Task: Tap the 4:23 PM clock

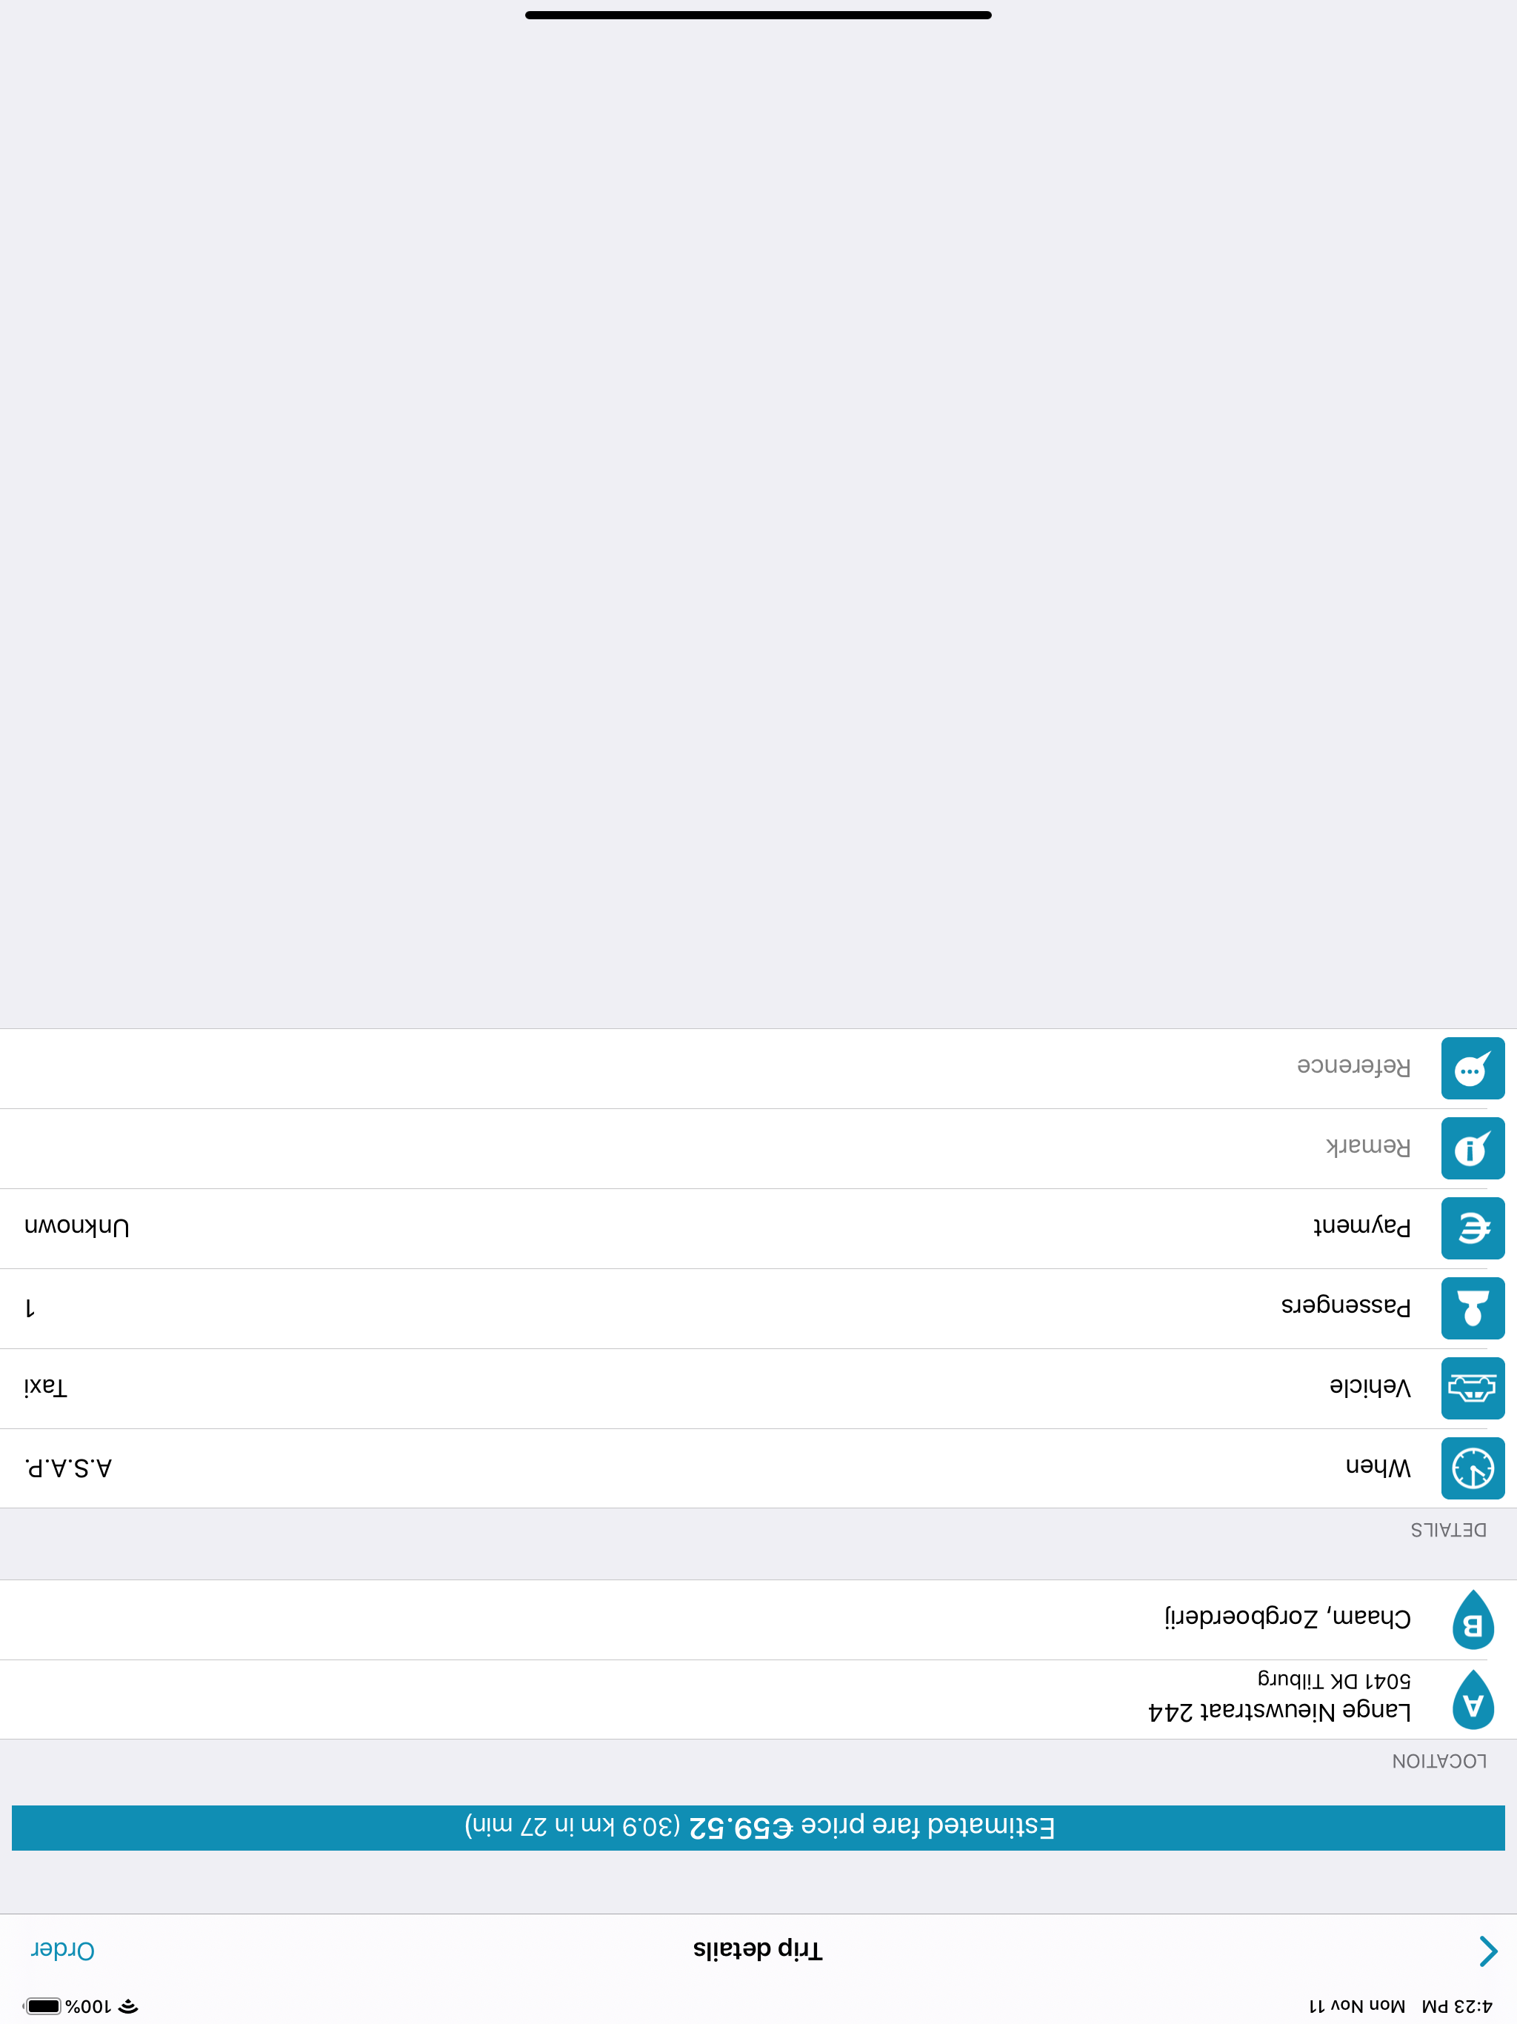Action: 1456,2005
